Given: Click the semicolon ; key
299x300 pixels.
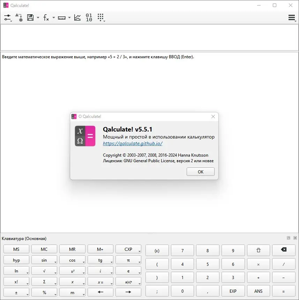Looking at the screenshot, I should click(157, 291).
